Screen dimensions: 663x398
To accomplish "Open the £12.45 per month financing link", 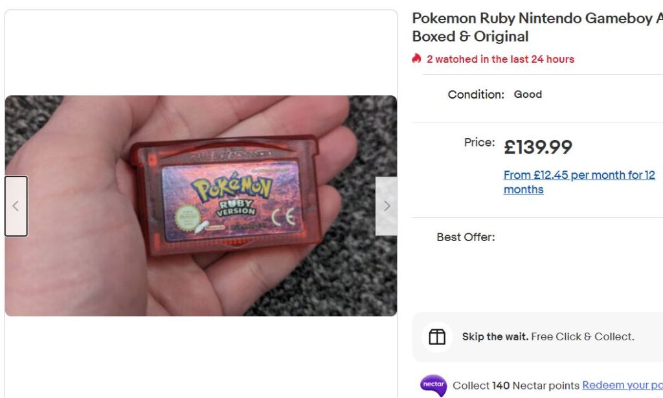I will (x=579, y=182).
